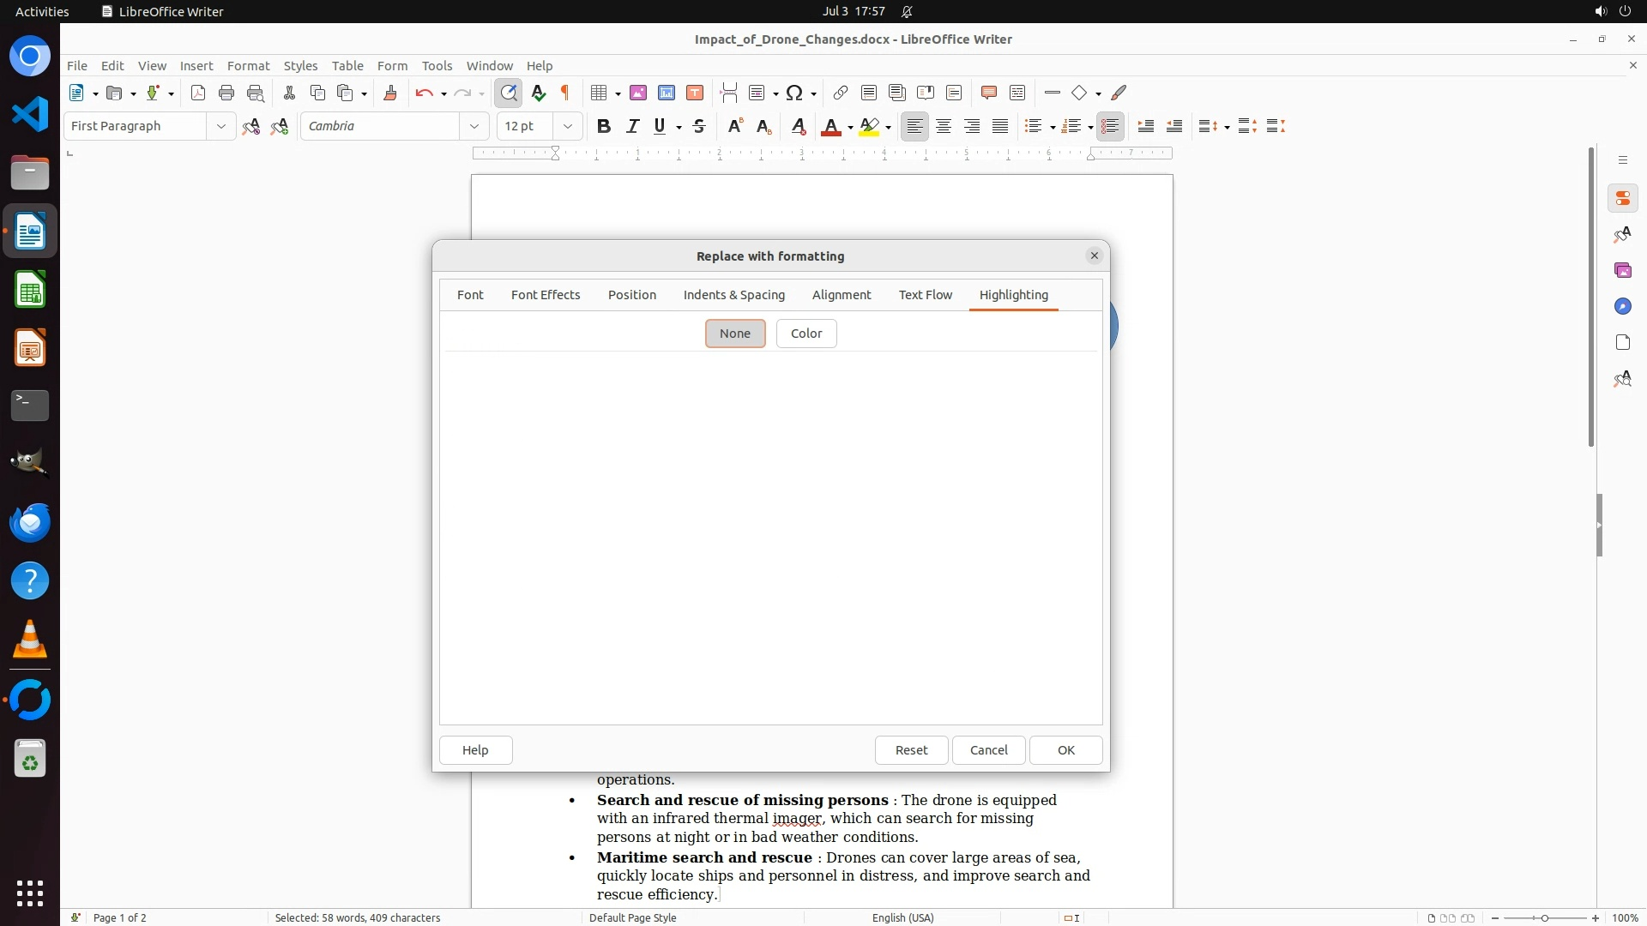Screen dimensions: 1647x926
Task: Toggle formatting marks with the pilcrow icon
Action: (565, 93)
